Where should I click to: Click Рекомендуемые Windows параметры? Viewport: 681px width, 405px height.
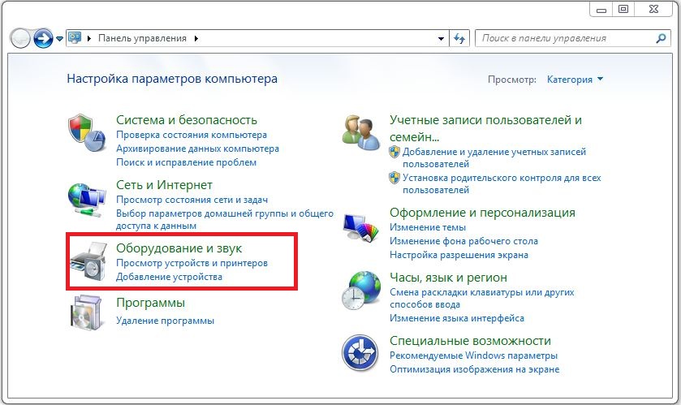coord(473,355)
